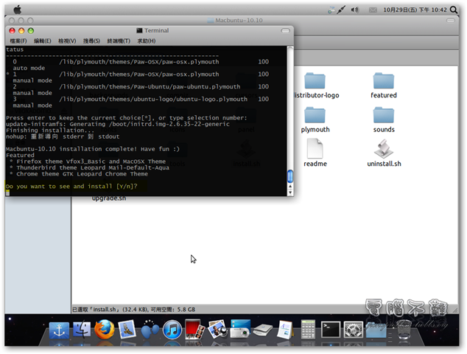Open the 檔案(F) menu in Terminal
467x354 pixels.
[x=18, y=41]
